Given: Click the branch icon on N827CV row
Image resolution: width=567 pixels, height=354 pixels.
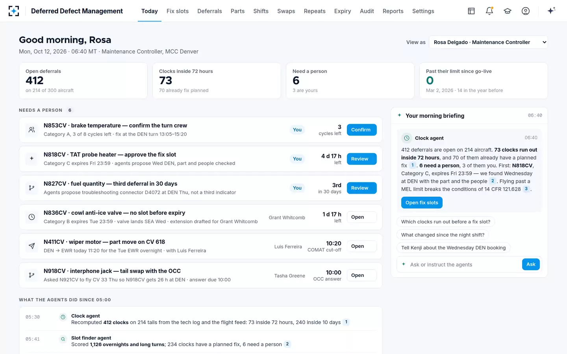Looking at the screenshot, I should point(32,188).
